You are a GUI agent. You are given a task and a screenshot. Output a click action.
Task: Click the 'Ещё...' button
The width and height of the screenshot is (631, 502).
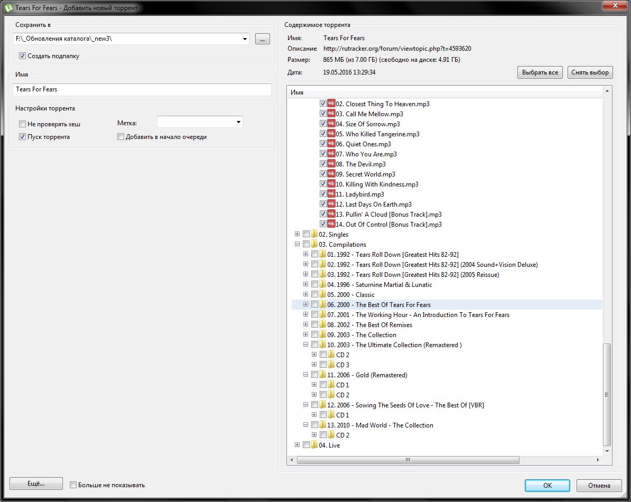36,484
